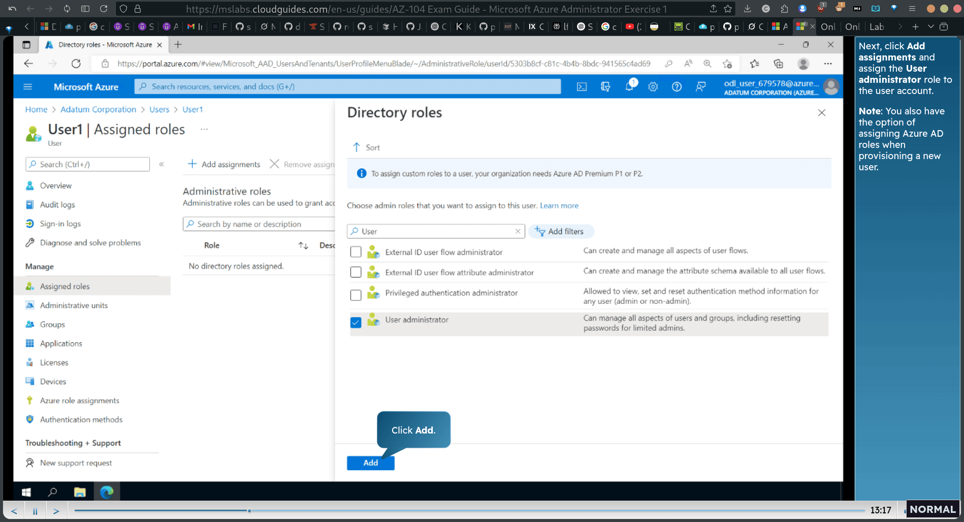The height and width of the screenshot is (522, 964).
Task: Click Microsoft Edge taskbar icon
Action: [107, 492]
